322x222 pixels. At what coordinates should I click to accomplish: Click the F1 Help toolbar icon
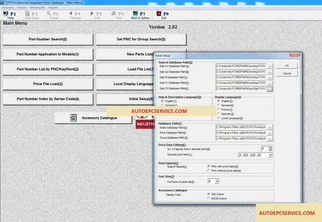point(10,15)
